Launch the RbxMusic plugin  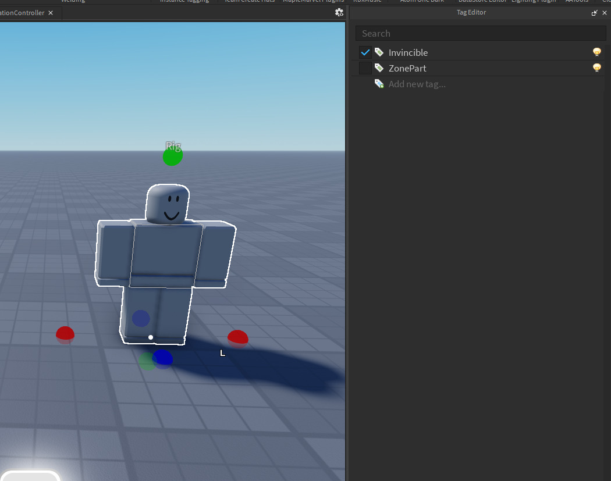click(368, 2)
